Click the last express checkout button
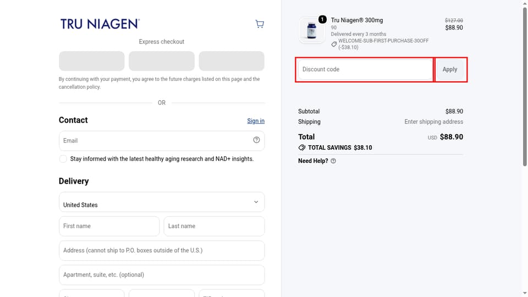Screen dimensions: 528x297 [x=232, y=61]
